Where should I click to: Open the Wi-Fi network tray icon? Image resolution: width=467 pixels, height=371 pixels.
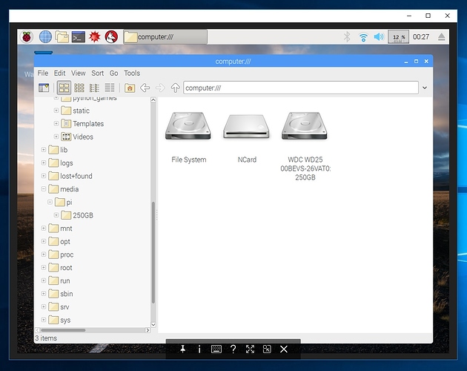(x=363, y=37)
